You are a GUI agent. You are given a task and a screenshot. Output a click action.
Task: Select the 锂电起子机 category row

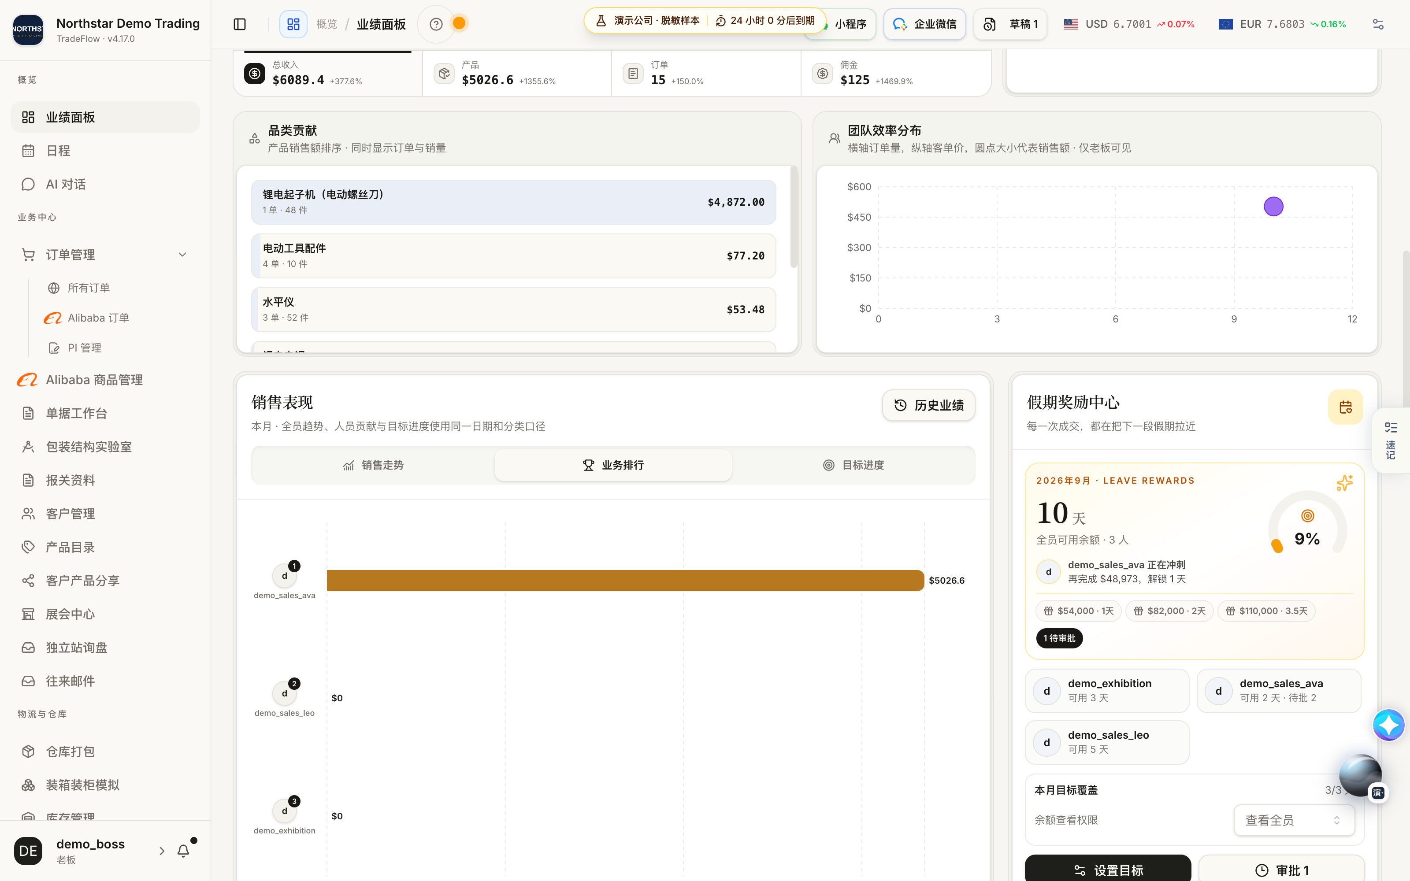pos(513,202)
